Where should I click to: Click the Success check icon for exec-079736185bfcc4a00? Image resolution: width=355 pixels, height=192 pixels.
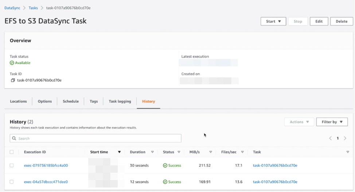165,165
